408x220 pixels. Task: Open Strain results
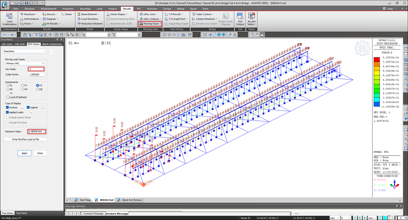[x=67, y=14]
